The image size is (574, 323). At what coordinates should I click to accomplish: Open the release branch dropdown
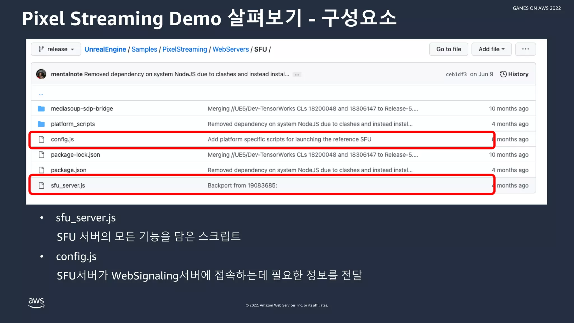pyautogui.click(x=56, y=49)
